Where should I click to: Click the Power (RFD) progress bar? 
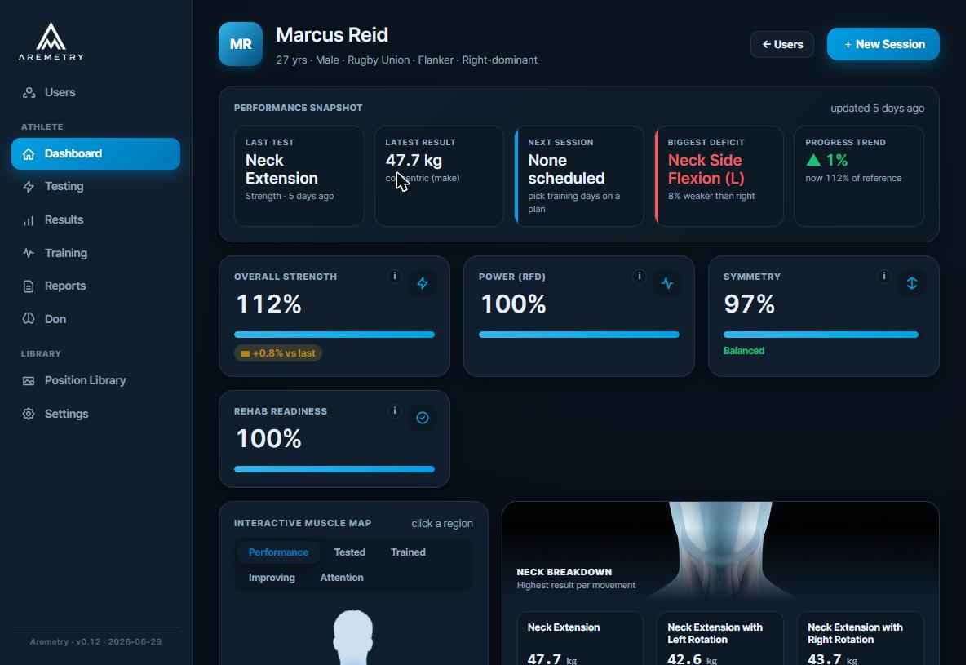(x=579, y=335)
